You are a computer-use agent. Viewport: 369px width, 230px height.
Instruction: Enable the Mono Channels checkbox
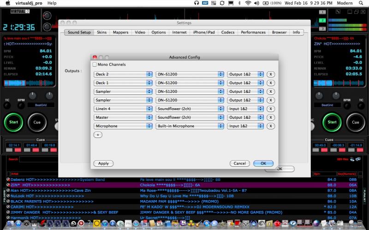pyautogui.click(x=95, y=64)
